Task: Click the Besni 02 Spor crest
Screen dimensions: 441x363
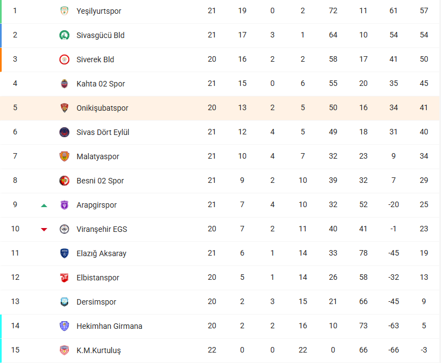Action: (64, 180)
